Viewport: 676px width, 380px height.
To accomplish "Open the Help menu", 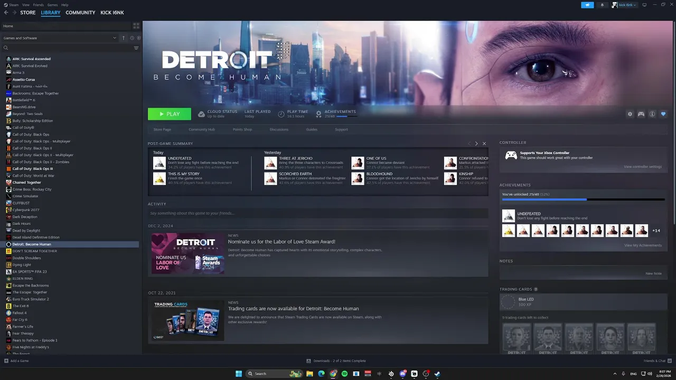I will 64,5.
